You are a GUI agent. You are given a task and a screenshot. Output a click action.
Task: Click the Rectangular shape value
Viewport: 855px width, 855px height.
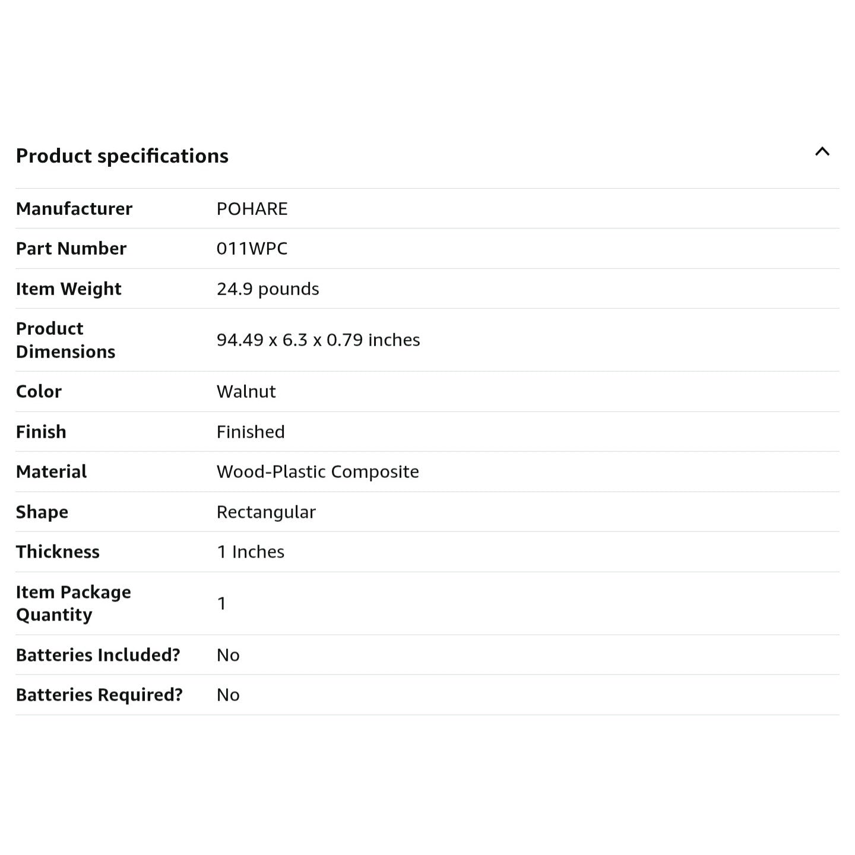coord(266,512)
